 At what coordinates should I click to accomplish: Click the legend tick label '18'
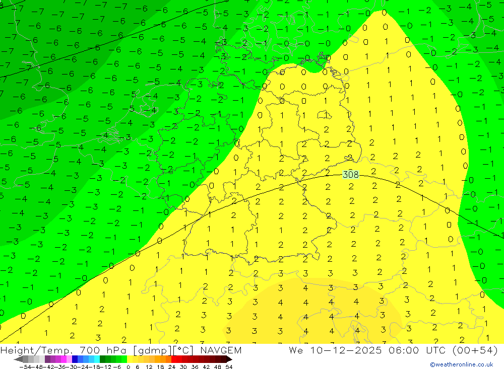coord(160,367)
